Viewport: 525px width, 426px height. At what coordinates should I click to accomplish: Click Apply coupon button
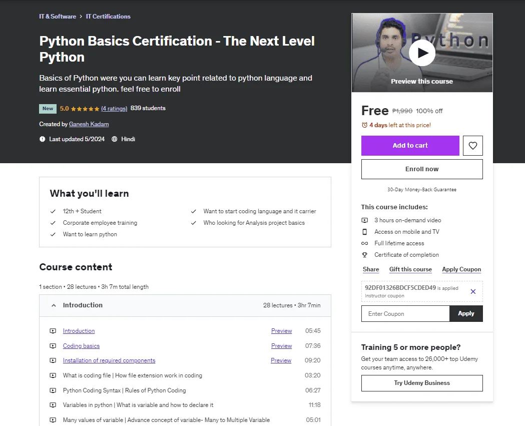click(x=466, y=313)
